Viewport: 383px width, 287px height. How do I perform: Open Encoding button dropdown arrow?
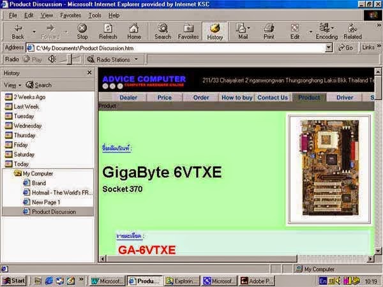coord(333,27)
